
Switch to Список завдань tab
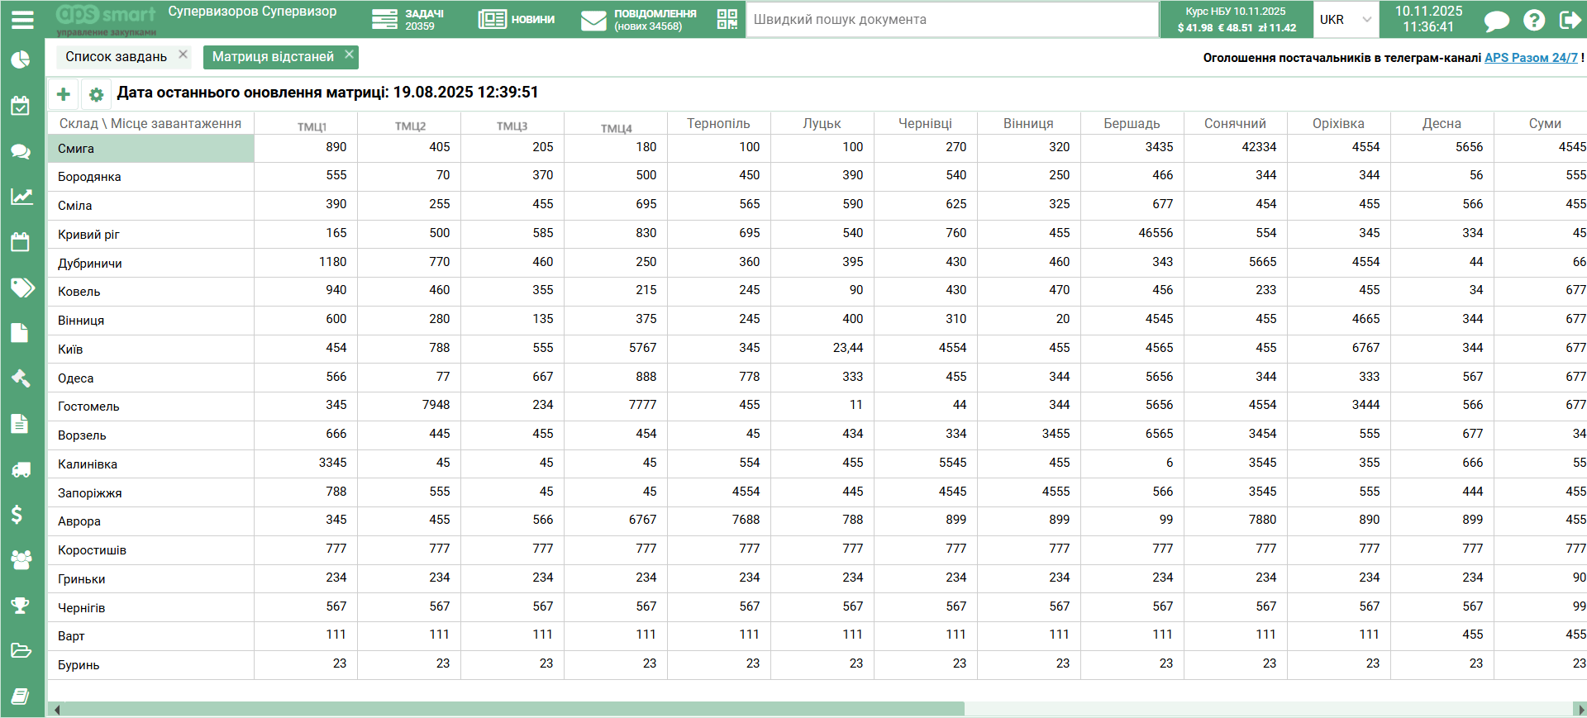click(117, 56)
